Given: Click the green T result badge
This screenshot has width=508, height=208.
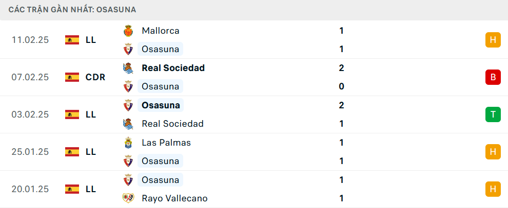Looking at the screenshot, I should point(493,114).
